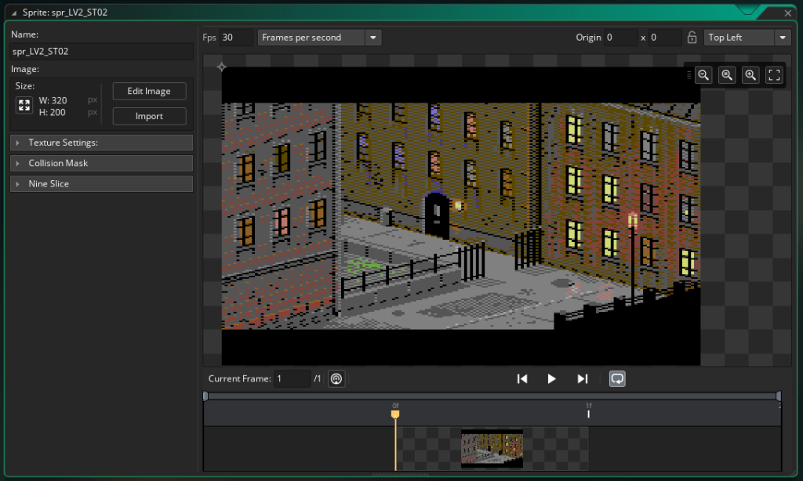Image resolution: width=803 pixels, height=481 pixels.
Task: Click the Import button
Action: (x=149, y=116)
